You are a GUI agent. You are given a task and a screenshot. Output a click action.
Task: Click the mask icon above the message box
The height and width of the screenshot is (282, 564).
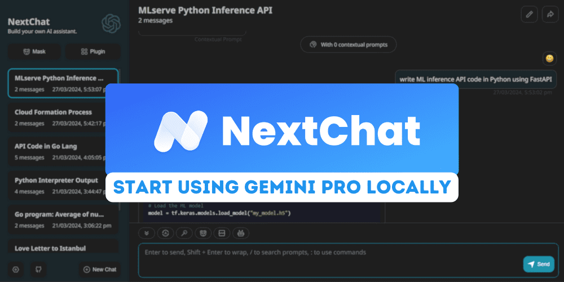pyautogui.click(x=202, y=233)
